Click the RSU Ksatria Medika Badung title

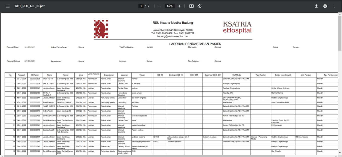[x=173, y=23]
